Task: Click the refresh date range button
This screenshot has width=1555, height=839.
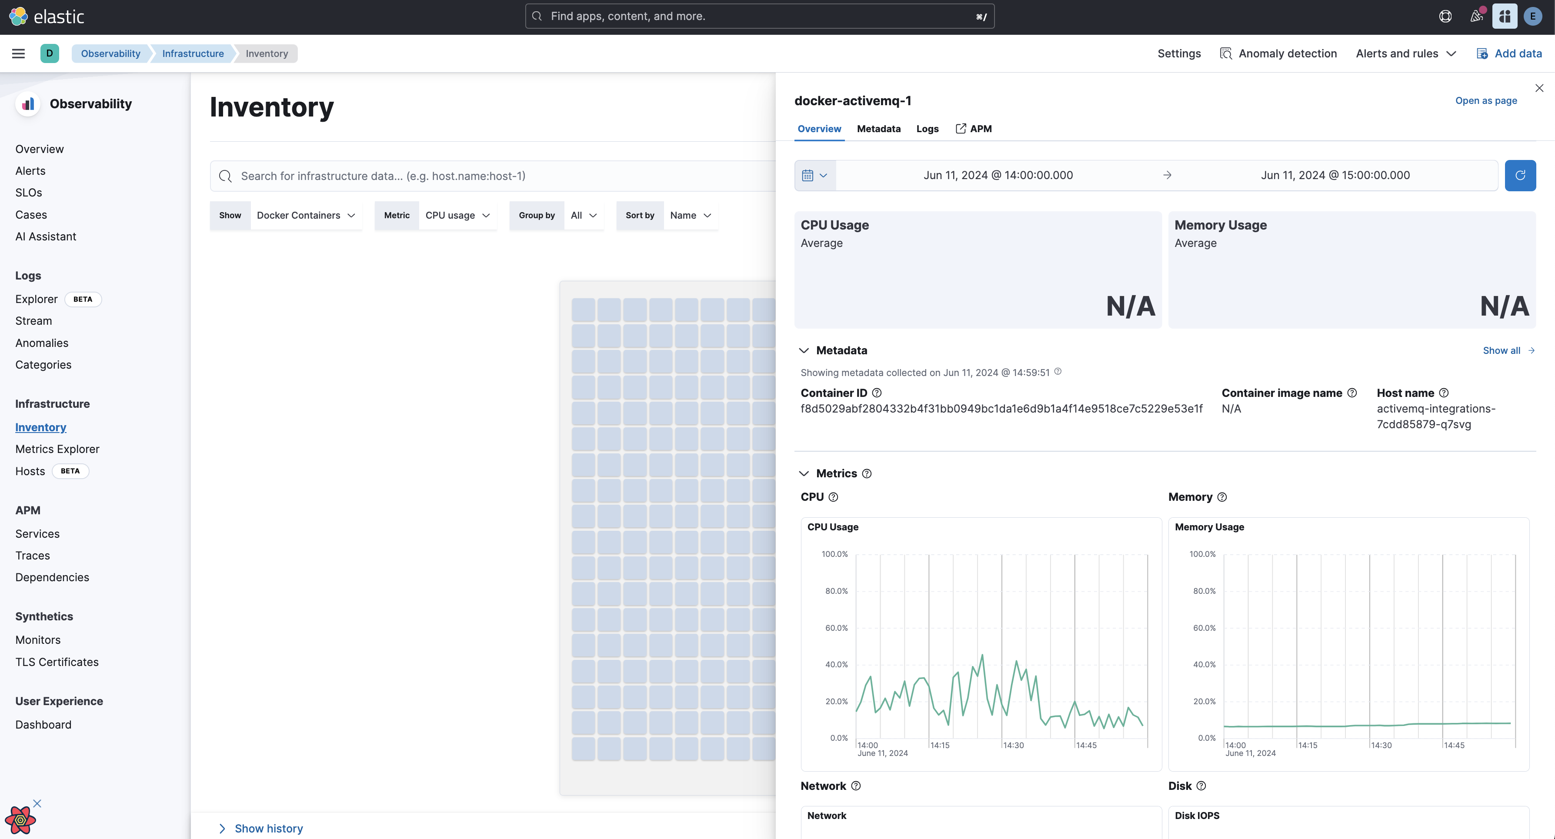Action: pyautogui.click(x=1520, y=176)
